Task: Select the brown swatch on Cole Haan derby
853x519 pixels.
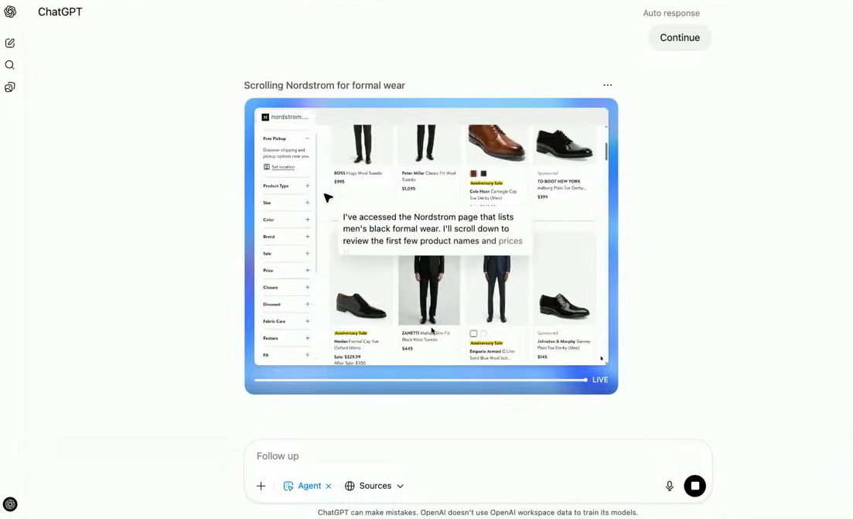Action: (x=473, y=173)
